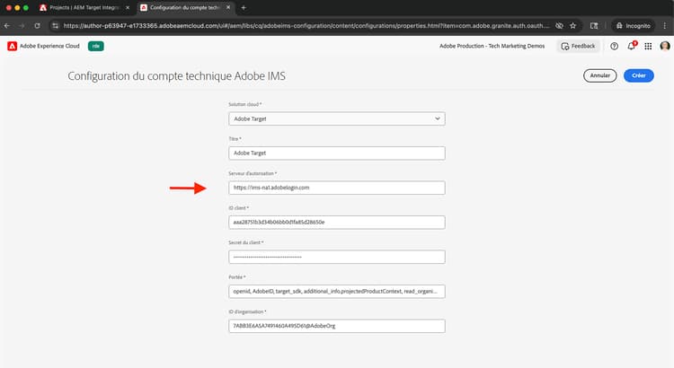Click the browser back arrow
The height and width of the screenshot is (368, 674).
tap(7, 26)
